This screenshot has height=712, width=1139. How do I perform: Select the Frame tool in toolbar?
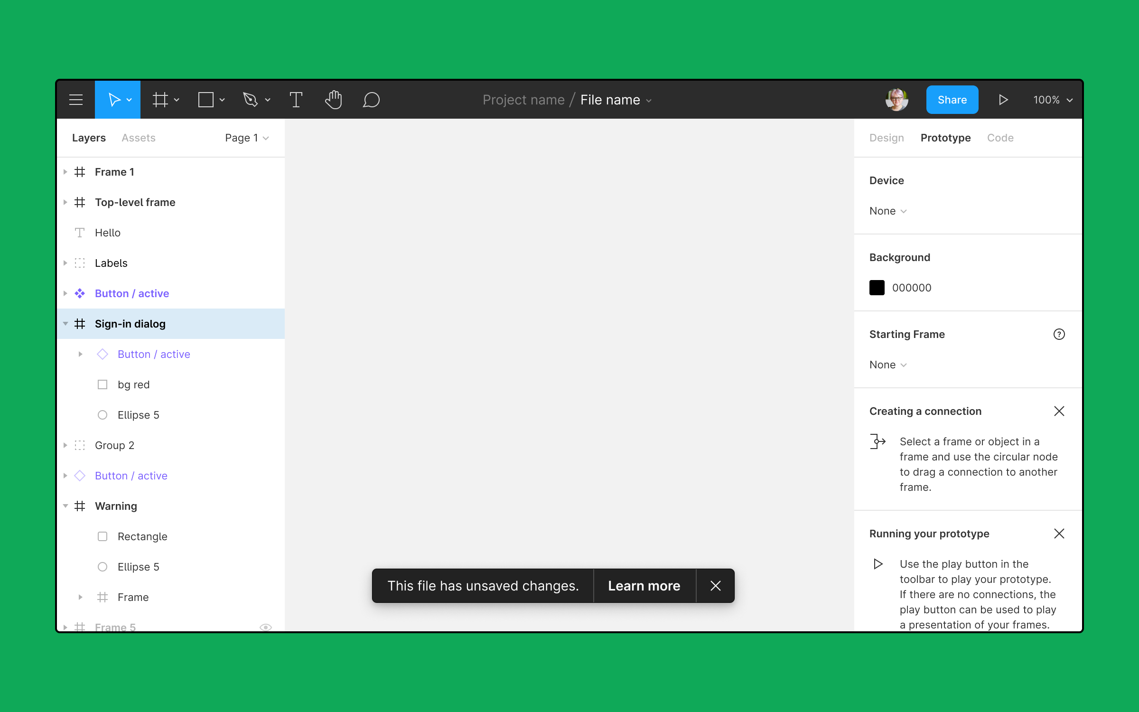click(161, 99)
